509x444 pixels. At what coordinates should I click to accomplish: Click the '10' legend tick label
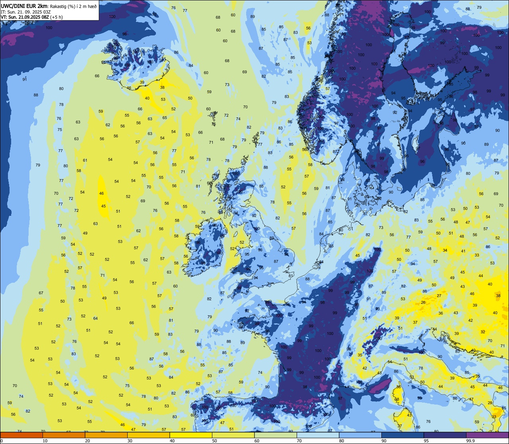coord(45,441)
